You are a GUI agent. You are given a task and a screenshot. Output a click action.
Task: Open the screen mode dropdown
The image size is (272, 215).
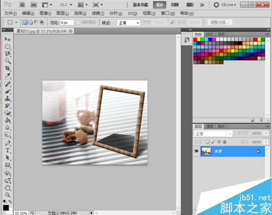tap(97, 5)
